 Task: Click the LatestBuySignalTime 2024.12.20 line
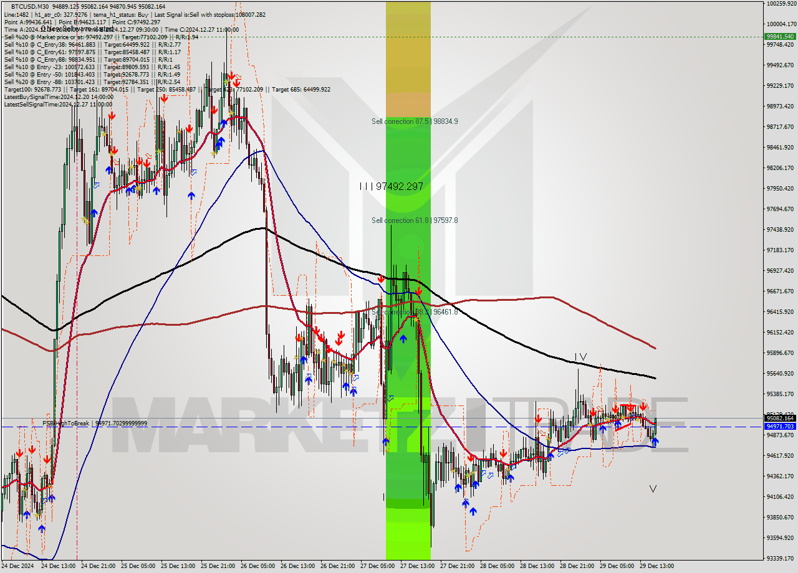point(59,97)
